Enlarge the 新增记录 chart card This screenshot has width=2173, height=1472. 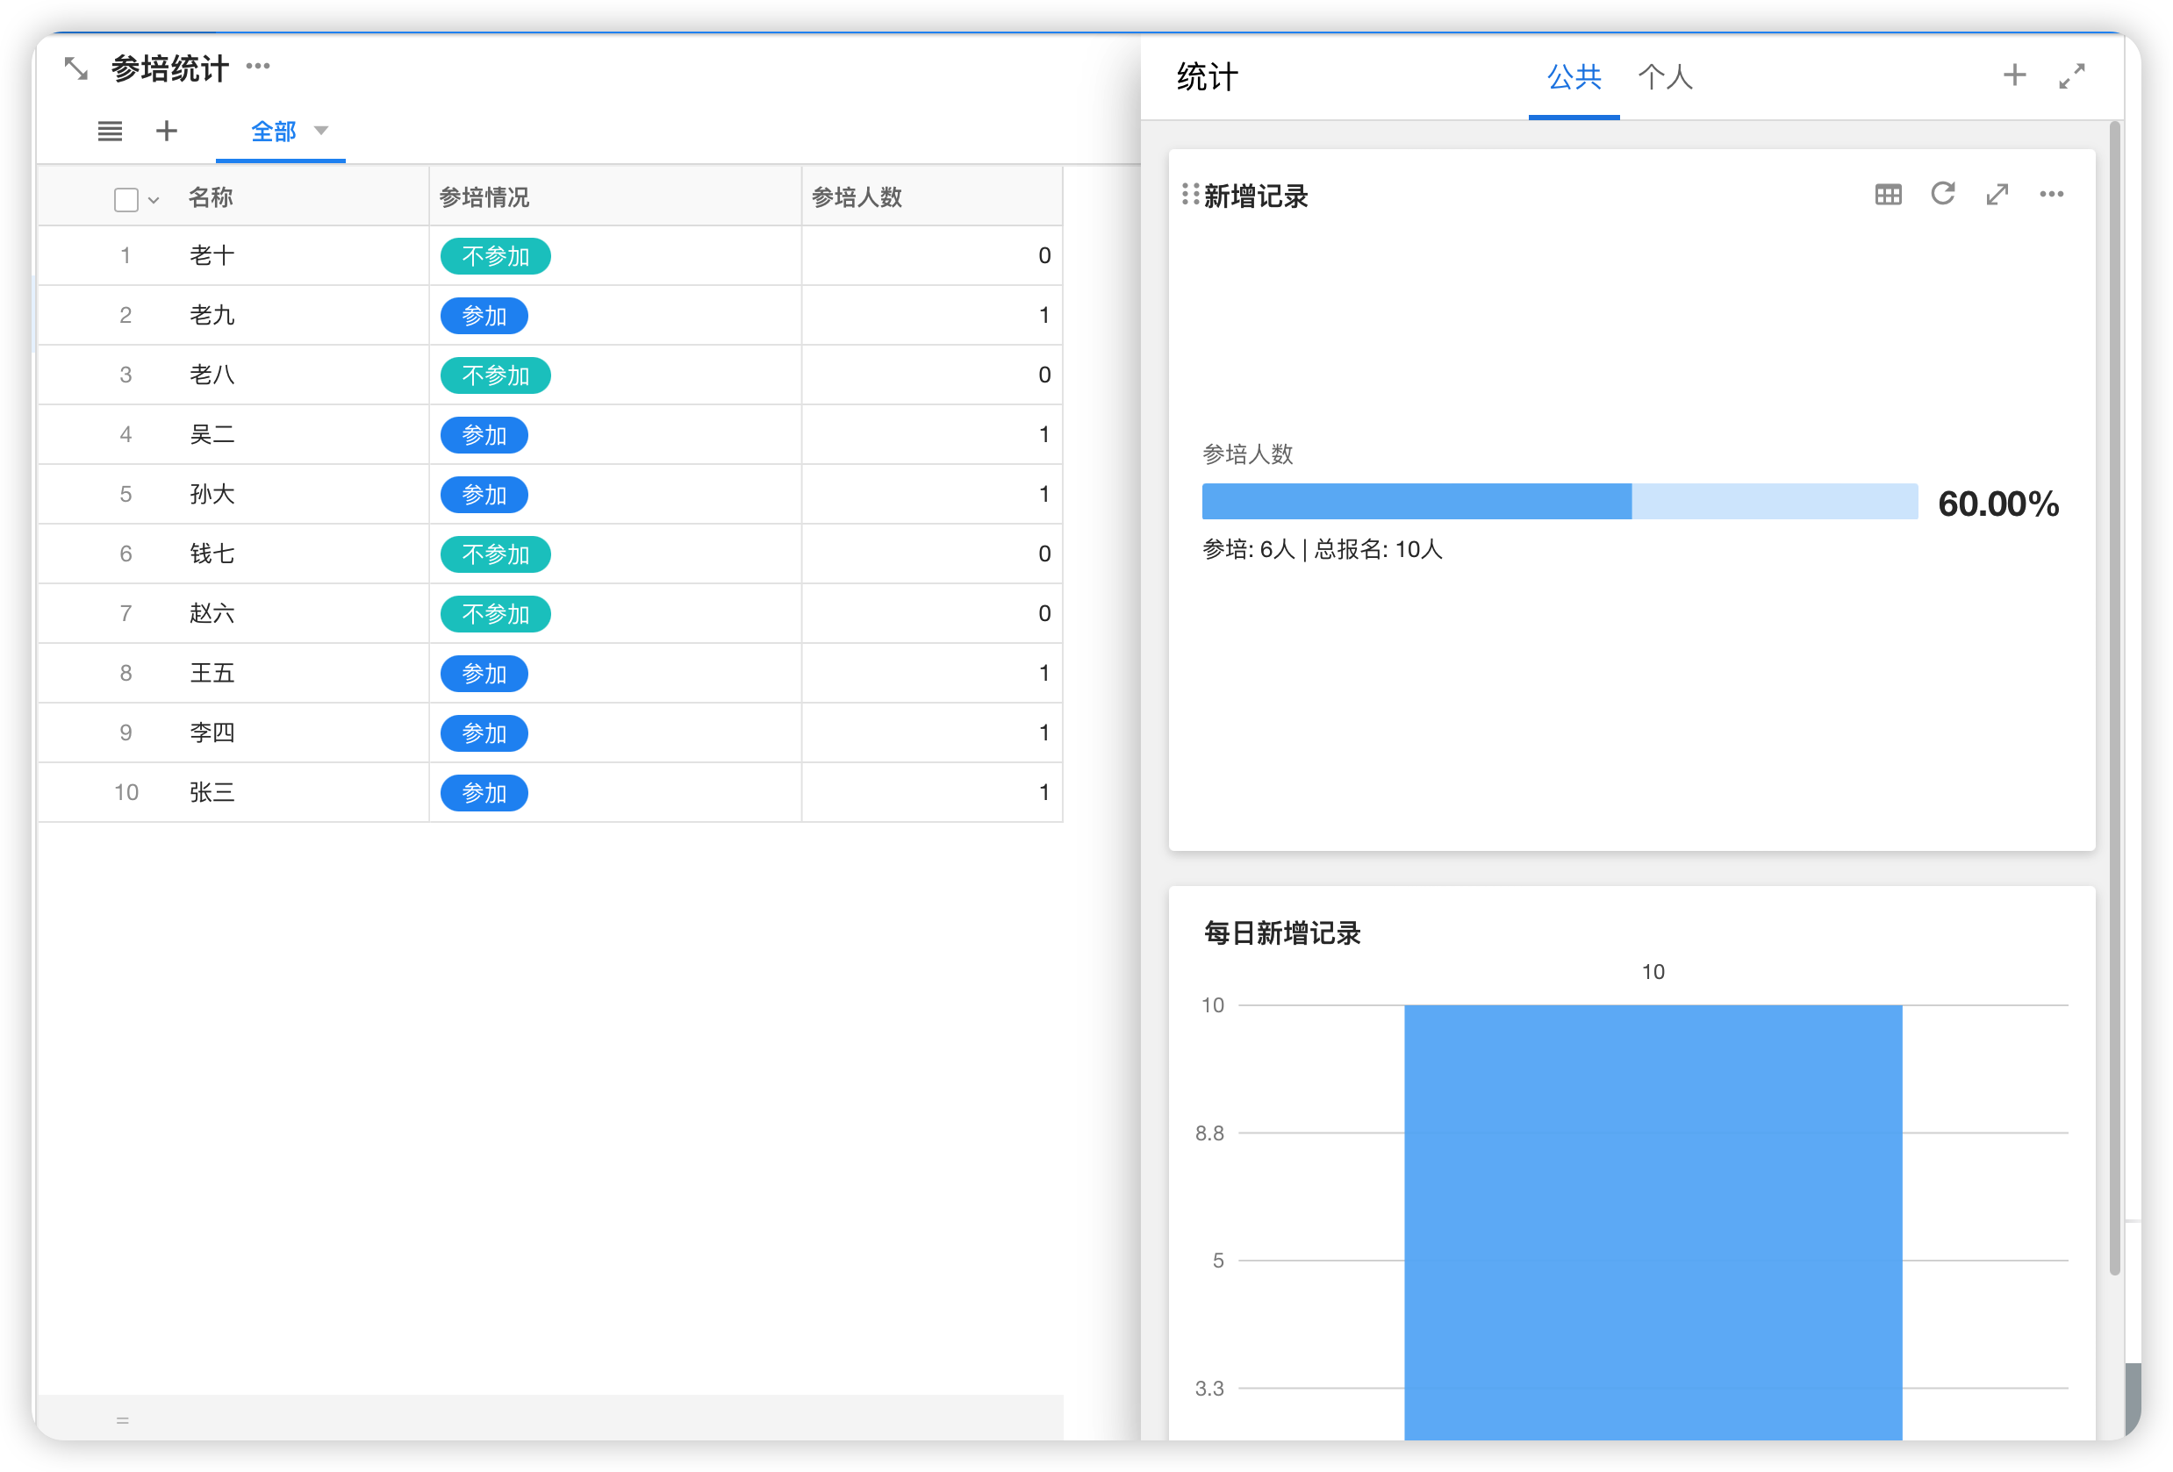[1997, 195]
